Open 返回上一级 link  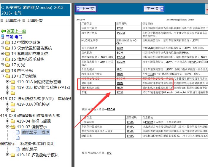click(x=16, y=31)
